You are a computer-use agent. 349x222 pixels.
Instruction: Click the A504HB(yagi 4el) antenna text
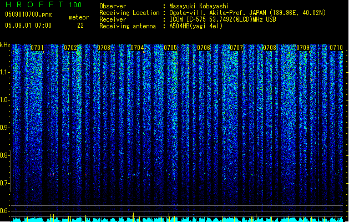196,26
